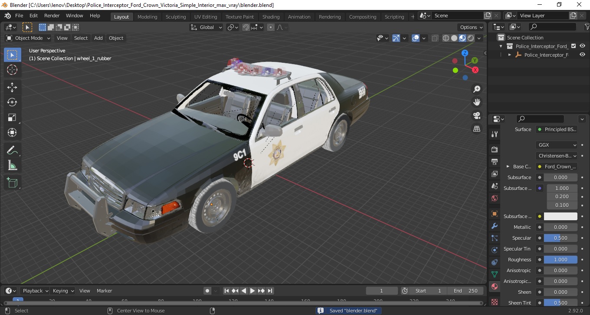The height and width of the screenshot is (315, 590).
Task: Open the viewport Add menu
Action: 98,38
